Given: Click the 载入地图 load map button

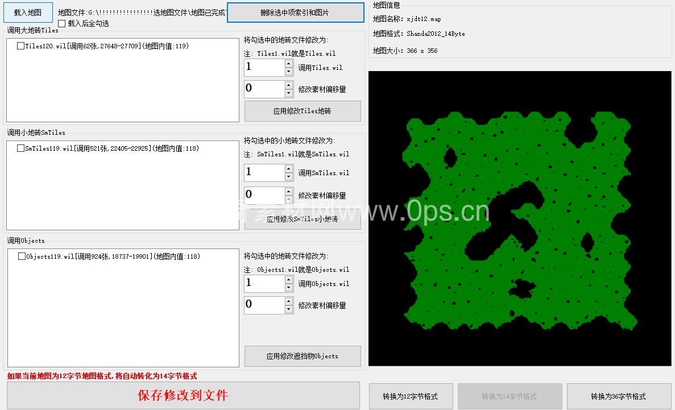Looking at the screenshot, I should point(27,12).
